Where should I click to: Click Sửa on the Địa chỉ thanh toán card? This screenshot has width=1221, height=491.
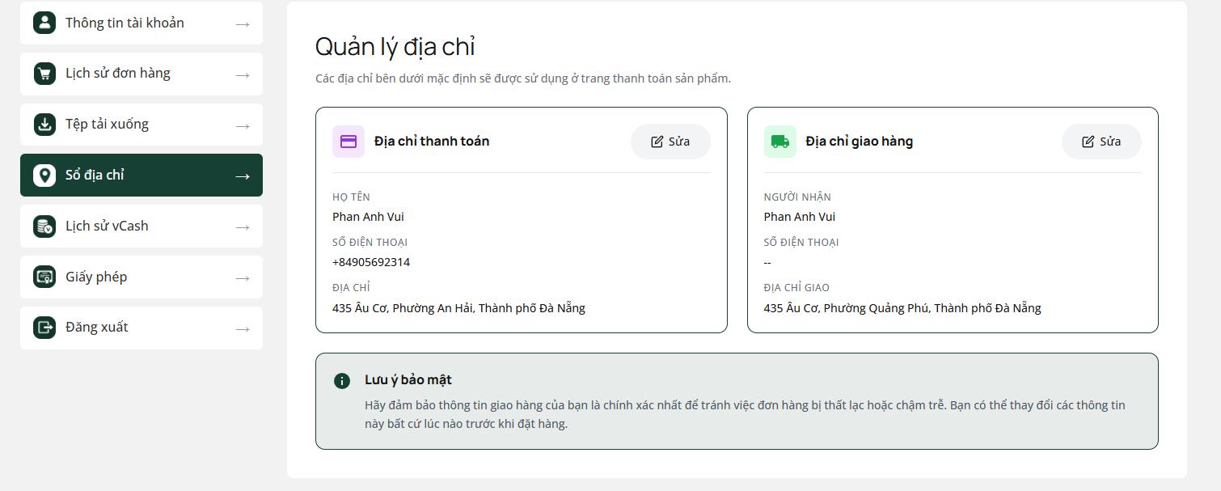coord(670,141)
